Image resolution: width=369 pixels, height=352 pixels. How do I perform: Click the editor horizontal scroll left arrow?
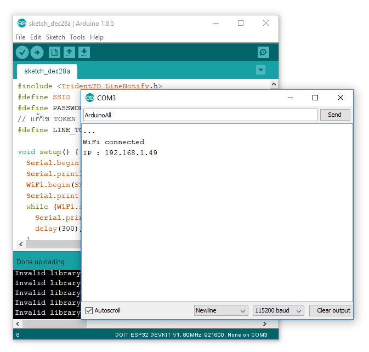tap(21, 244)
